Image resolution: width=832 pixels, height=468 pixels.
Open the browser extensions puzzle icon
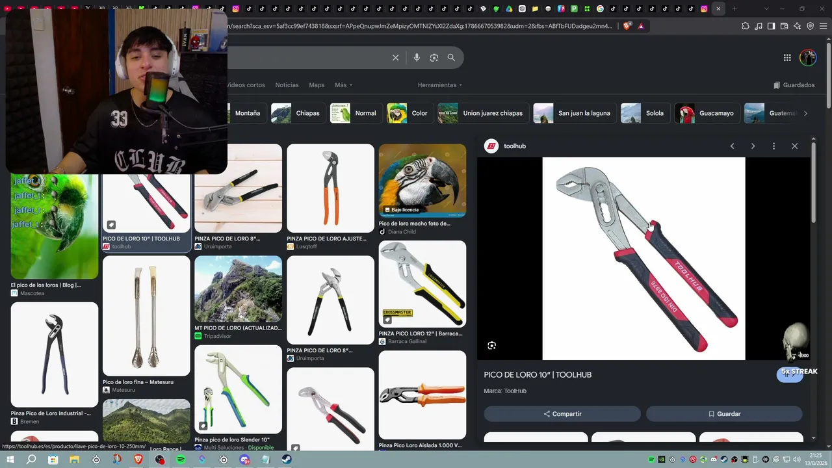click(x=746, y=26)
